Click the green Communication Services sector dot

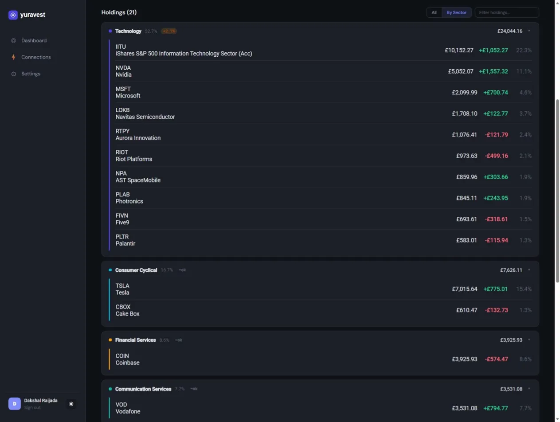pyautogui.click(x=110, y=389)
